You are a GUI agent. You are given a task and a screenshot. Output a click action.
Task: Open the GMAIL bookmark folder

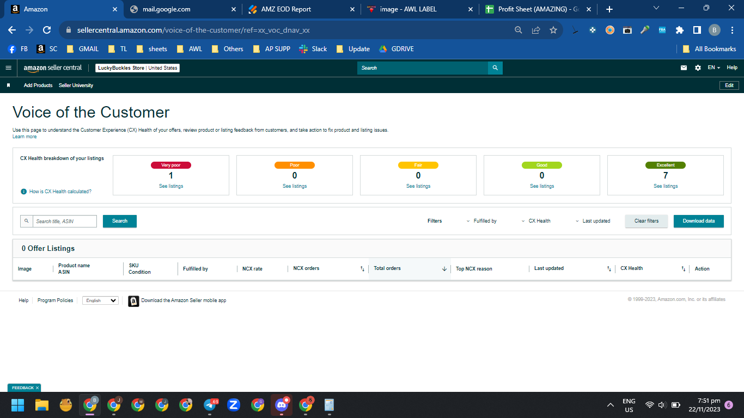pos(82,48)
